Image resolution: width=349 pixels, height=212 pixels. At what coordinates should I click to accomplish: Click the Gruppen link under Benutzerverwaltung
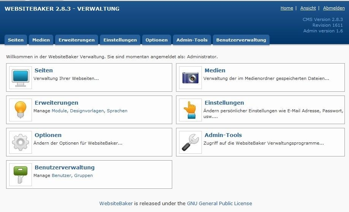click(x=83, y=175)
